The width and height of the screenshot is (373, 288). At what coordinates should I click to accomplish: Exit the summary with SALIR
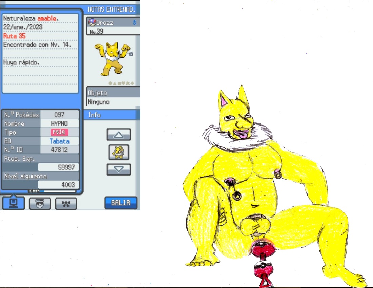coord(121,203)
